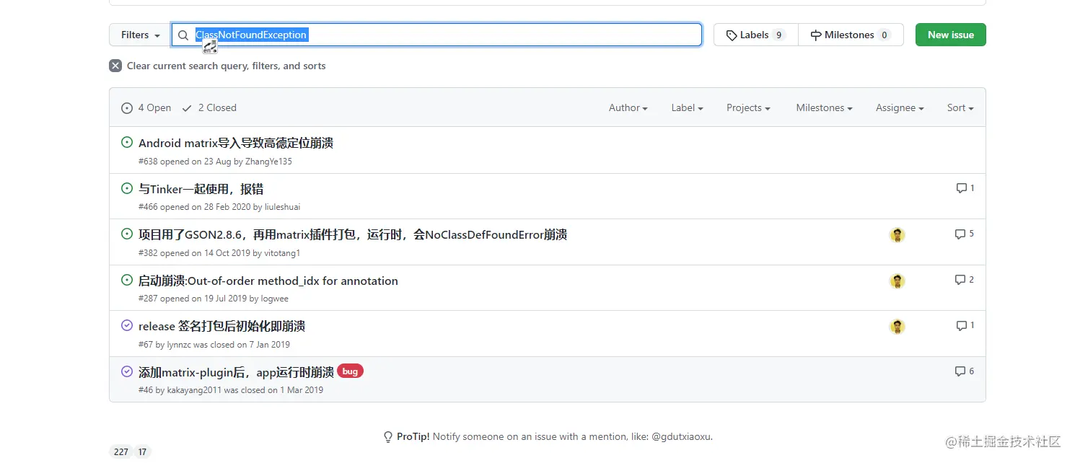The height and width of the screenshot is (463, 1075).
Task: Click assignee avatar on Out-of-order method_idx issue
Action: (897, 281)
